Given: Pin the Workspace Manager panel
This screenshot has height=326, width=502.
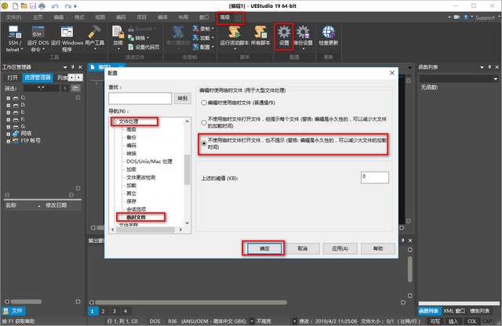Looking at the screenshot, I should [73, 67].
